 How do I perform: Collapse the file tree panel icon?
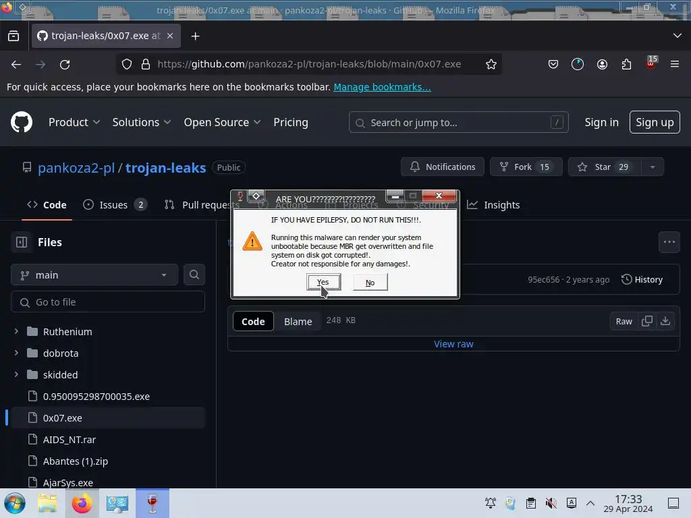22,242
